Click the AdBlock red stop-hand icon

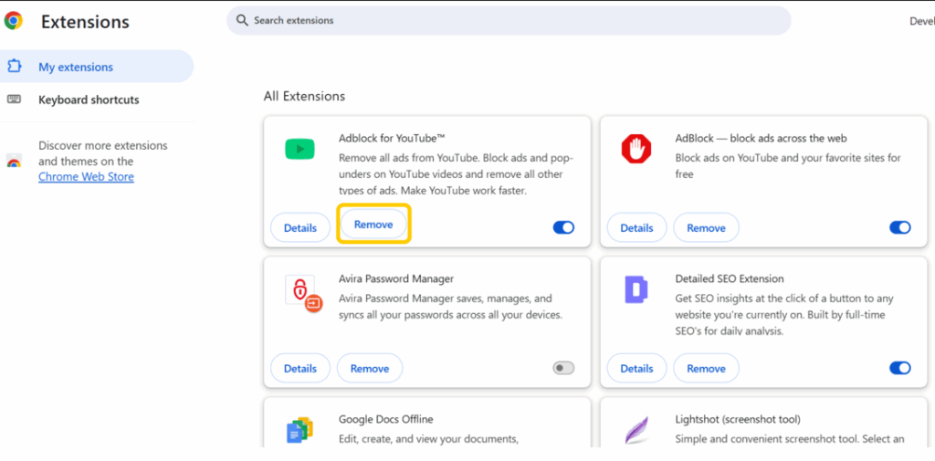pyautogui.click(x=636, y=149)
